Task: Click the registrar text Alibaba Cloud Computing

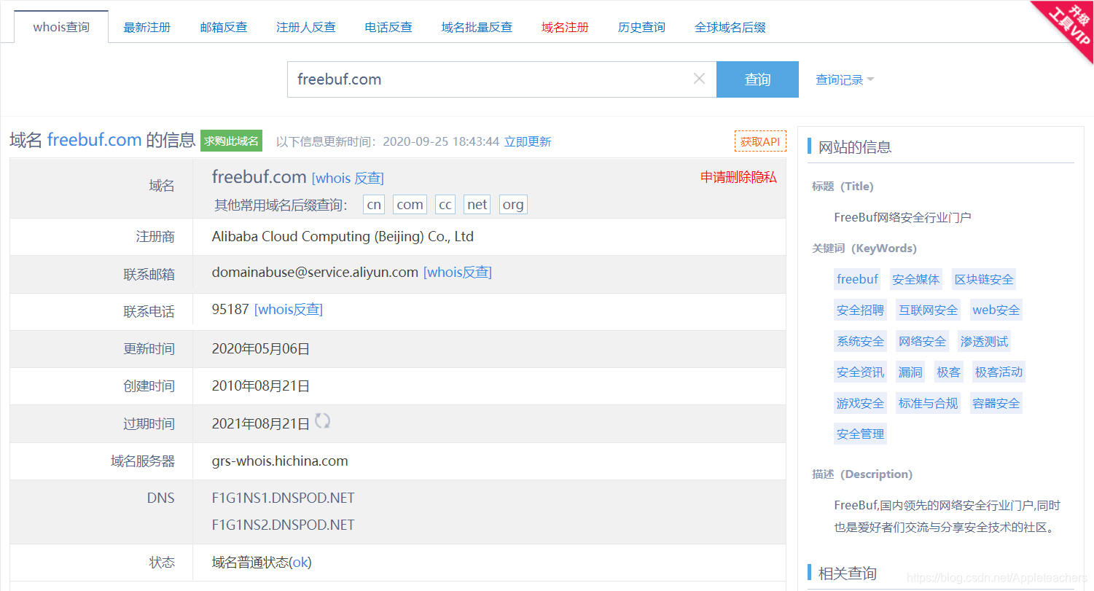Action: click(x=343, y=237)
